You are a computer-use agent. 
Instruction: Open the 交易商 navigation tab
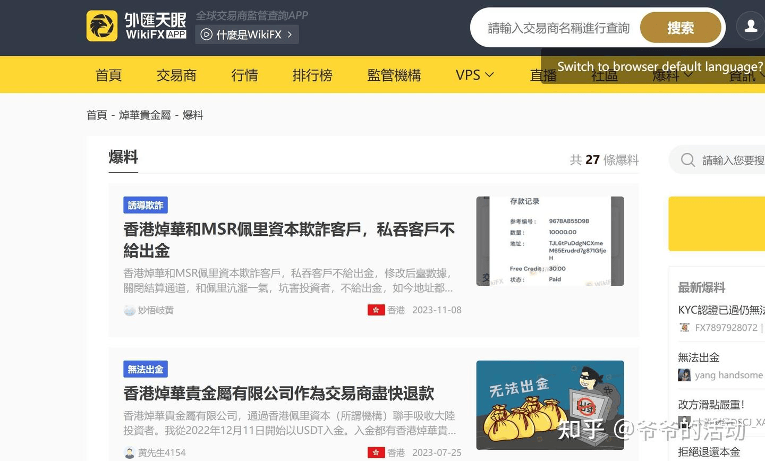click(x=176, y=75)
